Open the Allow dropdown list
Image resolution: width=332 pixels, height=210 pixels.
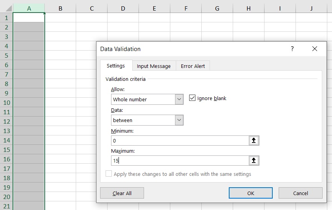pos(179,99)
